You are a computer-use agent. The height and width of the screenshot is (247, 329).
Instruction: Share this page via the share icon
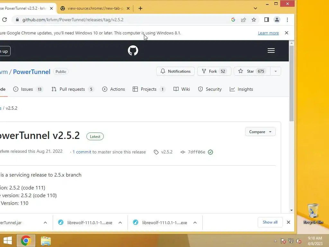(x=244, y=20)
